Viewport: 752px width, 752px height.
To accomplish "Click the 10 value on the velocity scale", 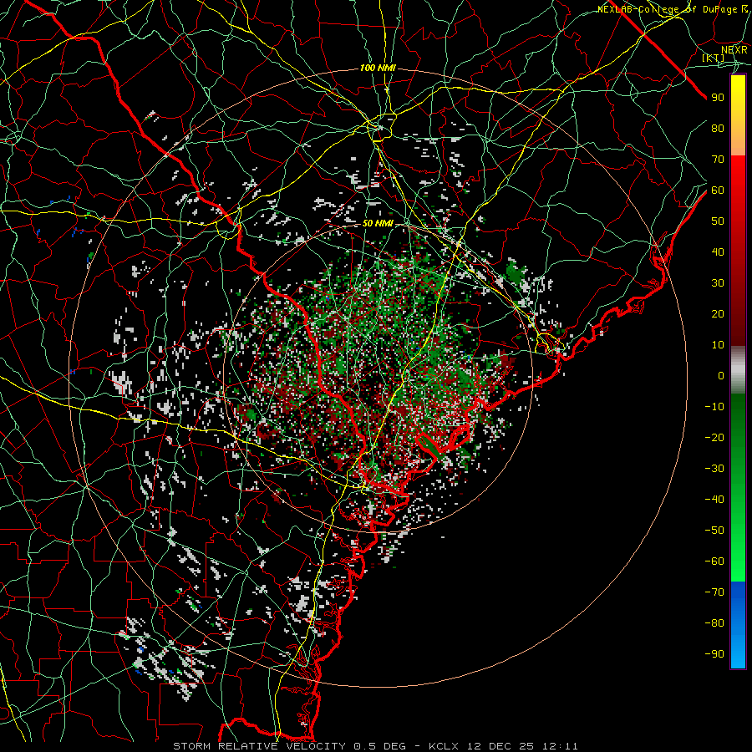I will pyautogui.click(x=718, y=345).
